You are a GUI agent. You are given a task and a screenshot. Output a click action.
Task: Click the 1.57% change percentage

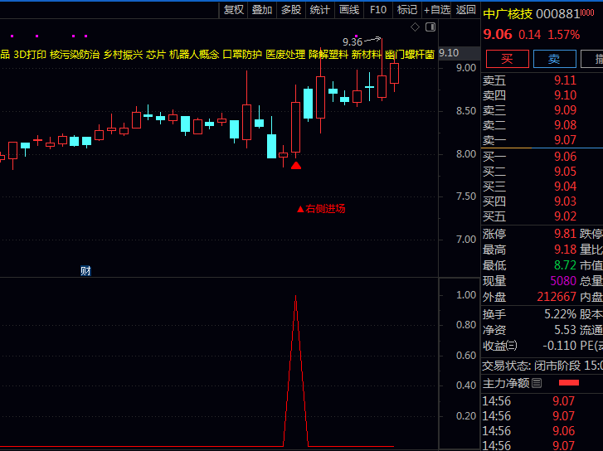point(564,35)
